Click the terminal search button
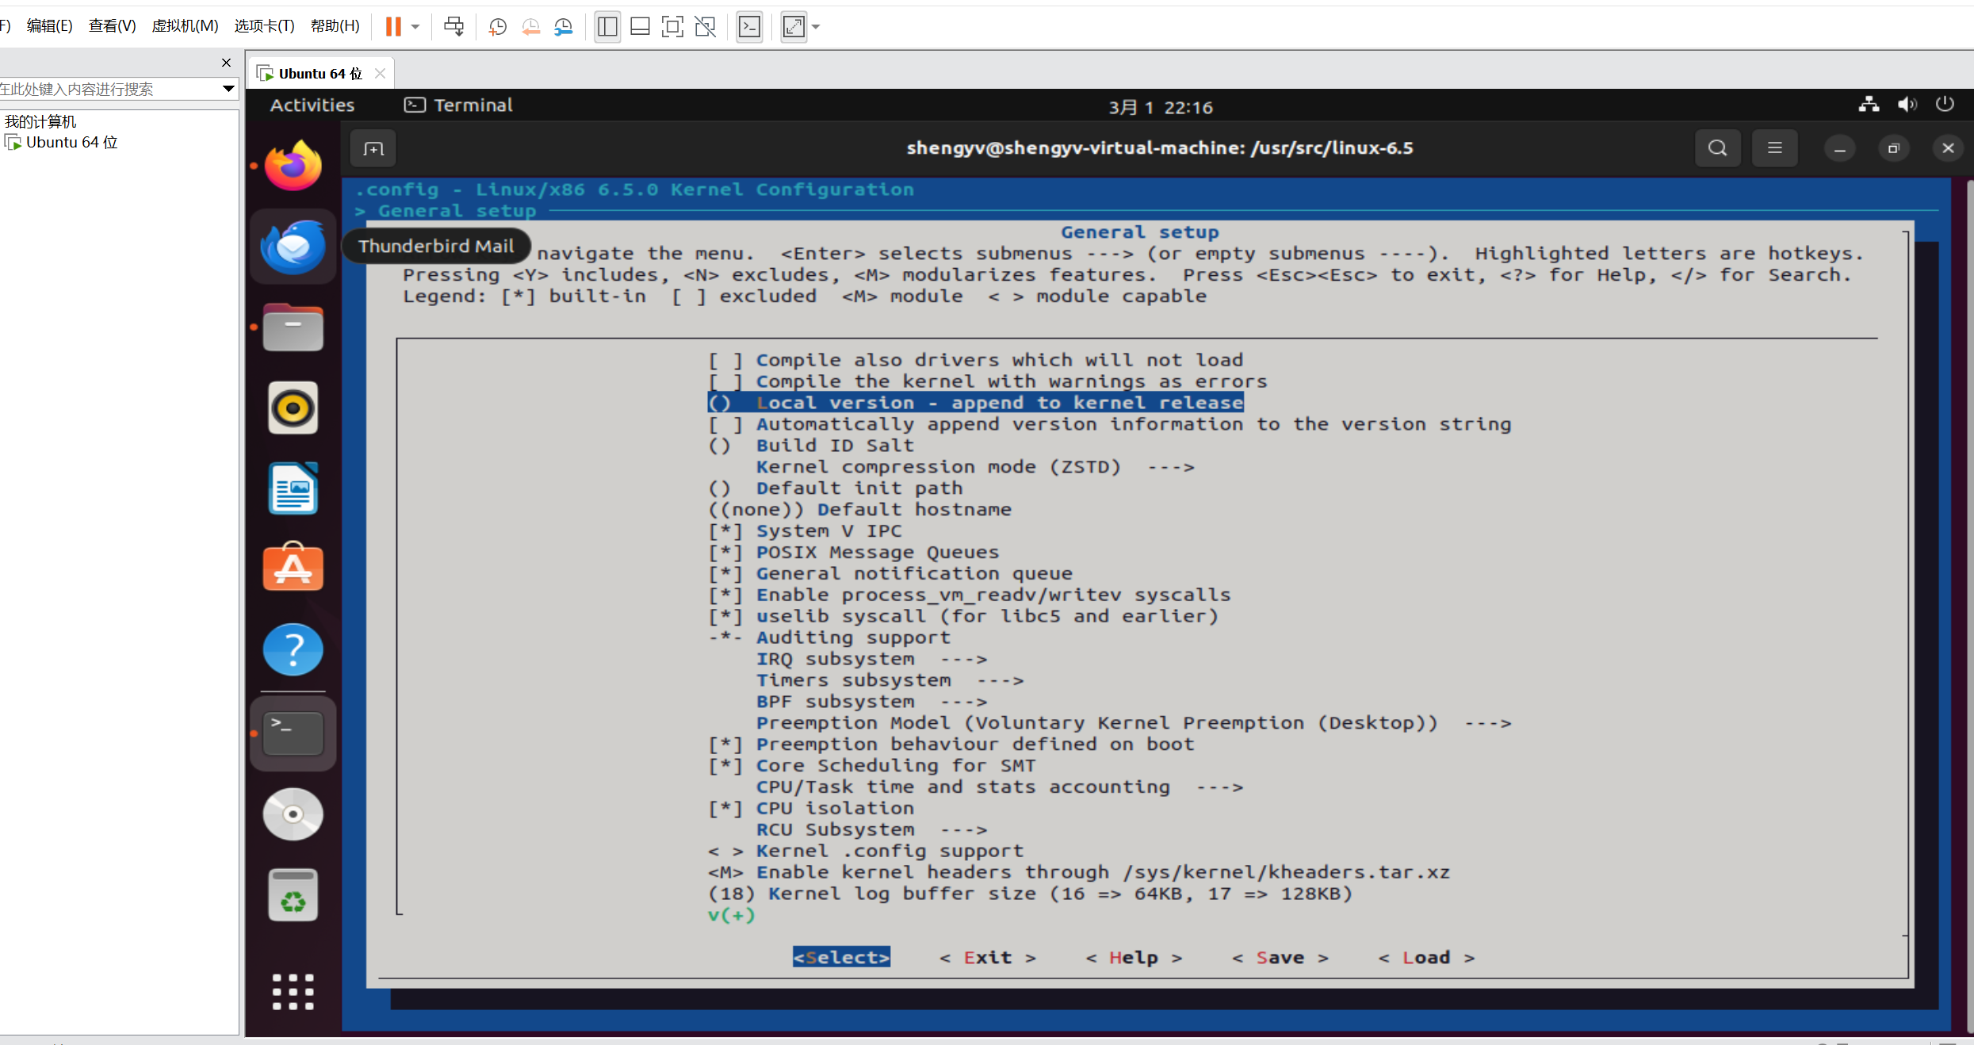This screenshot has width=1974, height=1045. pyautogui.click(x=1718, y=148)
